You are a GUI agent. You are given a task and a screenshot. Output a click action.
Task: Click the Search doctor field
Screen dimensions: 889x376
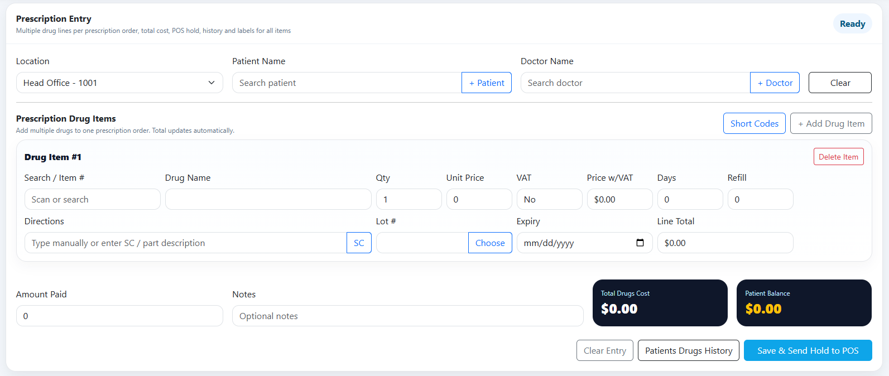tap(636, 83)
